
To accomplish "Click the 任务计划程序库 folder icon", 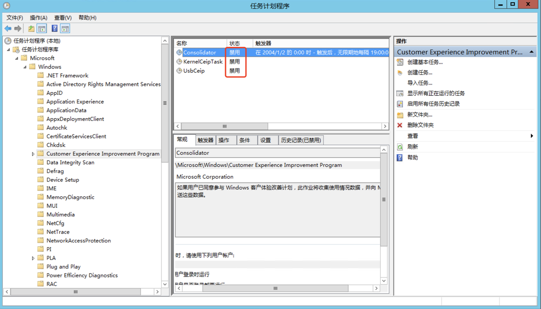I will pyautogui.click(x=16, y=50).
